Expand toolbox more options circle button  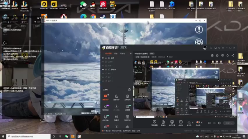129,90
